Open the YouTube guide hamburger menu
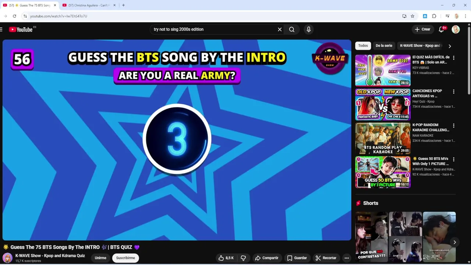The image size is (471, 265). tap(1, 29)
